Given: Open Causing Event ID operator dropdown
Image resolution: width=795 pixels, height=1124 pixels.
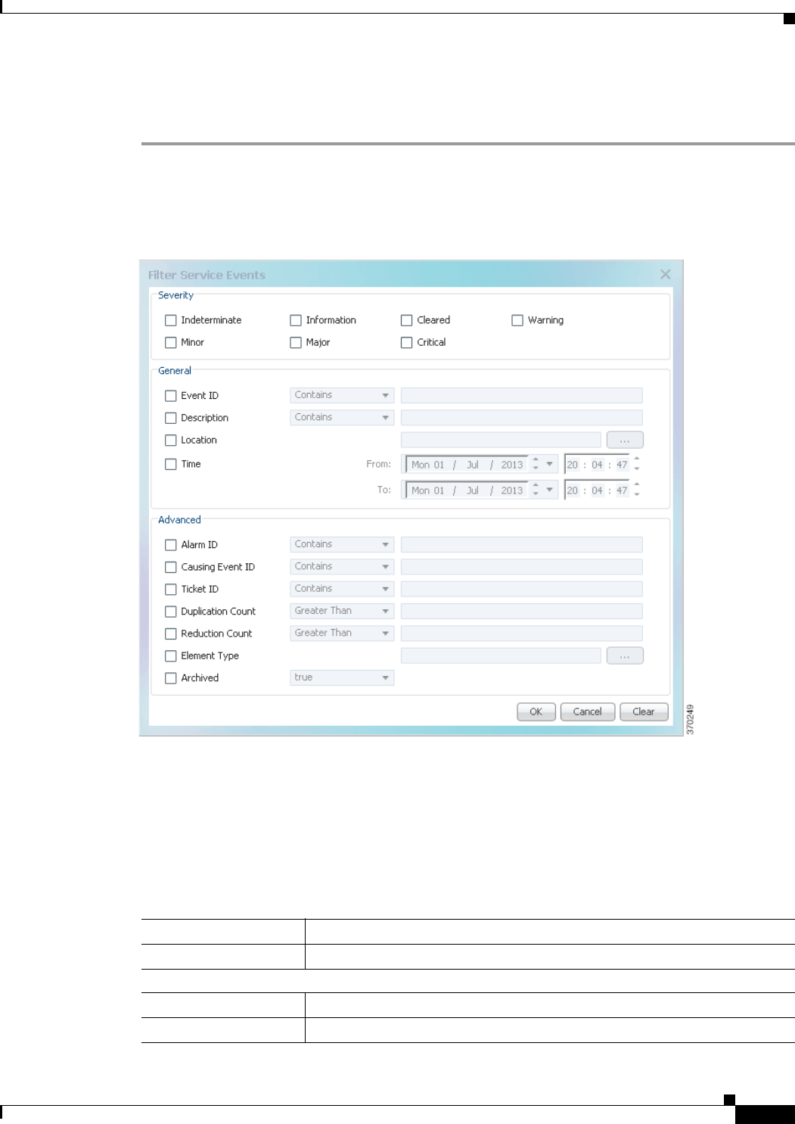Looking at the screenshot, I should coord(342,566).
